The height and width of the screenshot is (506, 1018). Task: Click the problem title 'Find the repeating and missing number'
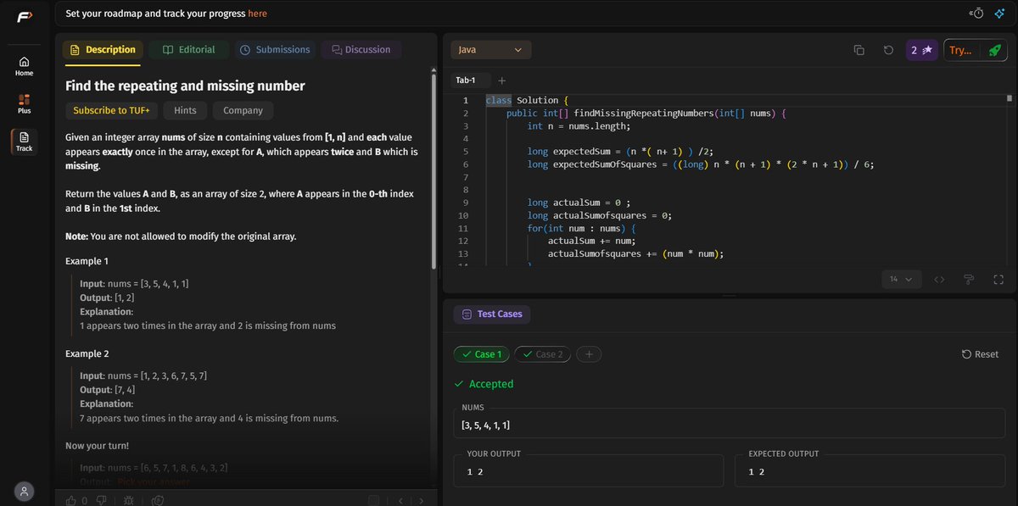pyautogui.click(x=185, y=86)
